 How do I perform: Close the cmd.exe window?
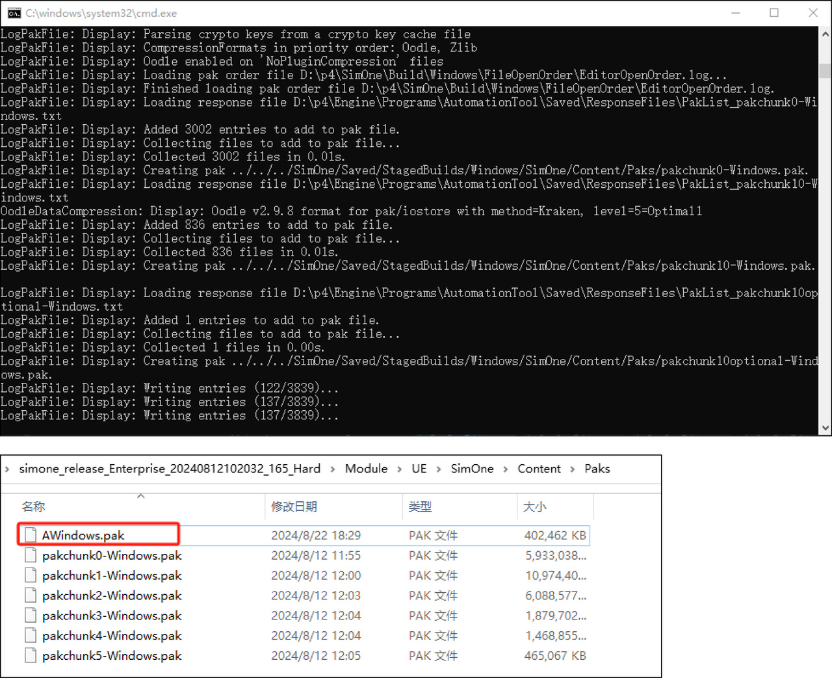pyautogui.click(x=812, y=13)
